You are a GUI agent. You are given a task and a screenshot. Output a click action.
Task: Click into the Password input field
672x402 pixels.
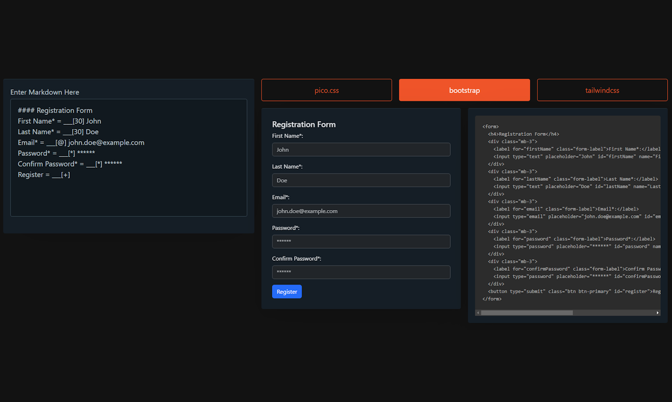tap(361, 242)
